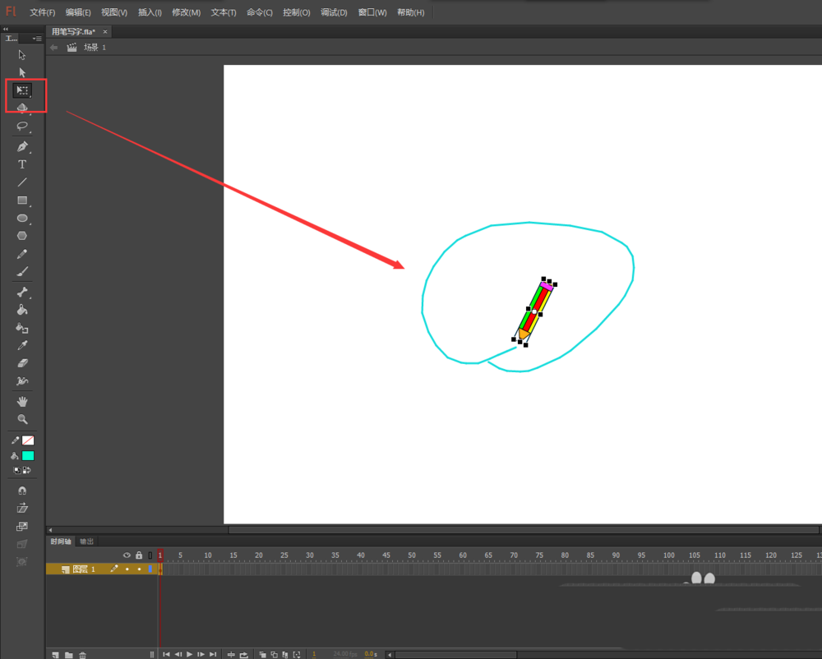Click the delete layer trash icon
The image size is (822, 659).
82,655
